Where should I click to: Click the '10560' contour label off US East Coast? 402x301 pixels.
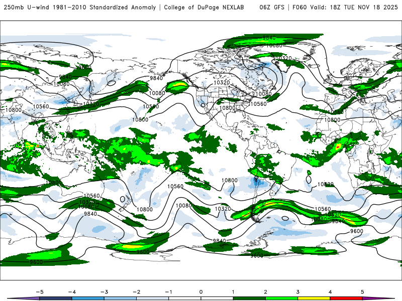click(258, 104)
